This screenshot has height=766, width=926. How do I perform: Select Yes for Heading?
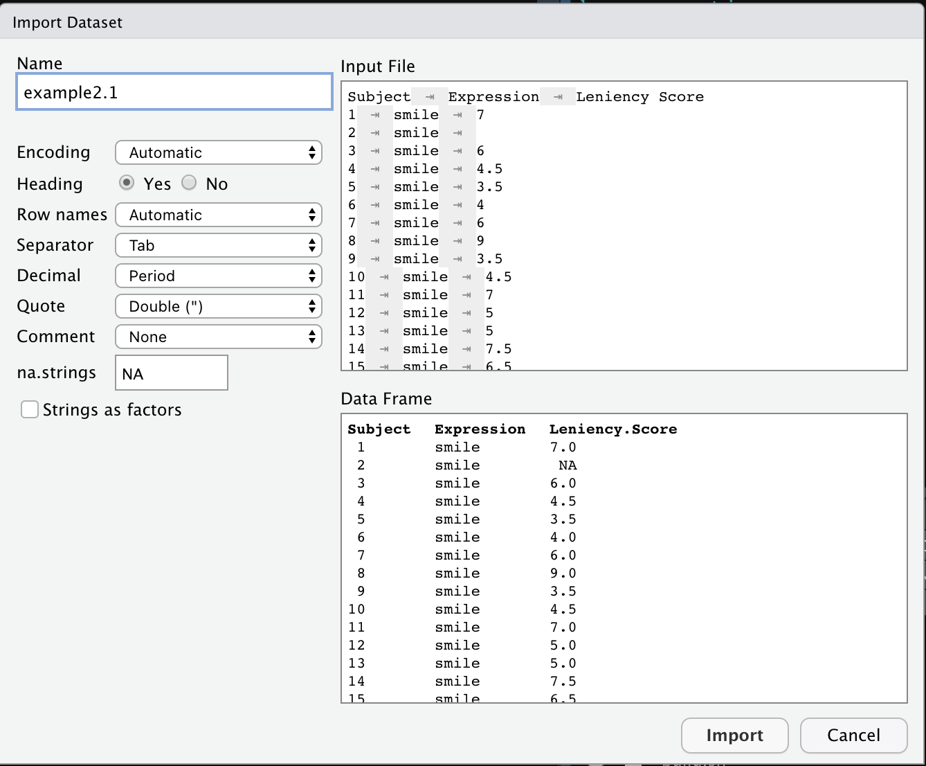click(x=127, y=183)
